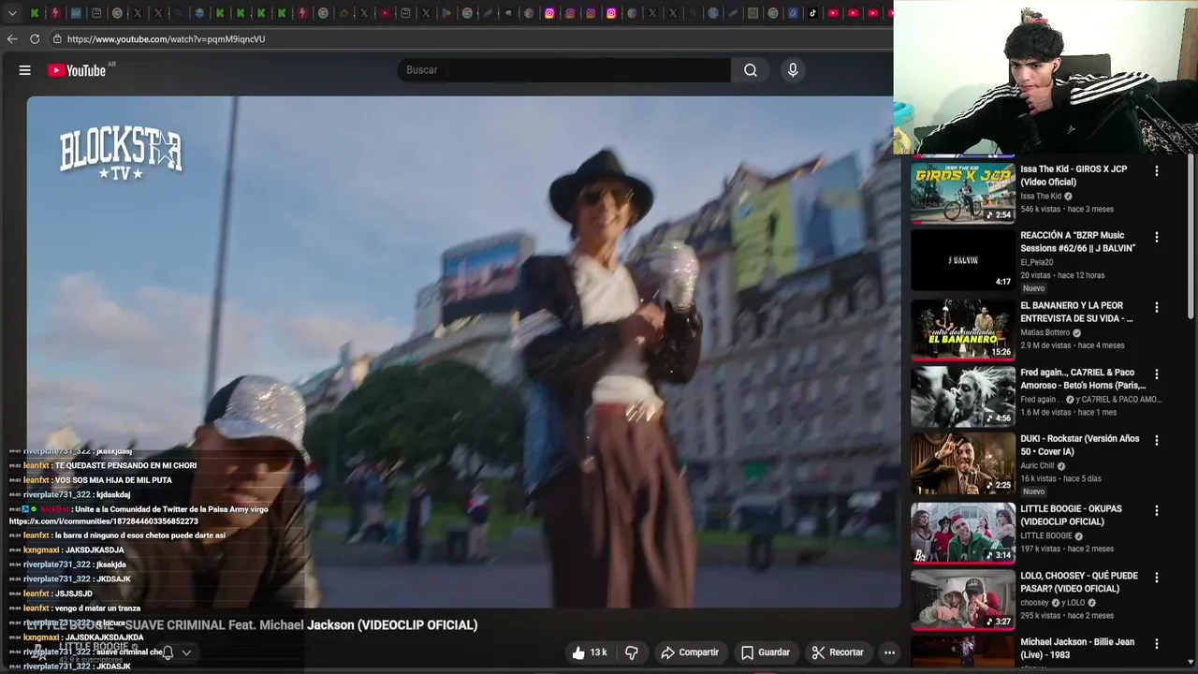Open Michael Jackson Billie Jean thumbnail
This screenshot has width=1198, height=674.
tap(963, 652)
